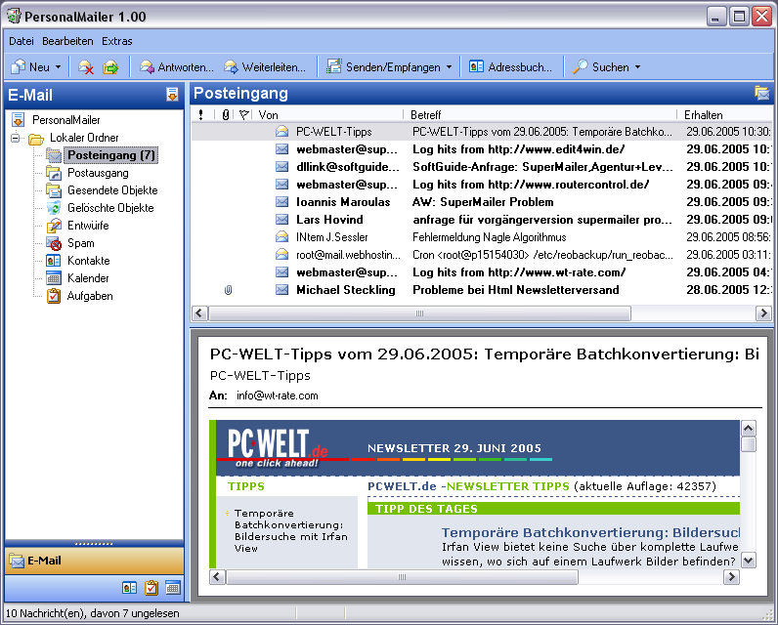778x625 pixels.
Task: Select the Ioannis Maroulas message
Action: pyautogui.click(x=482, y=202)
